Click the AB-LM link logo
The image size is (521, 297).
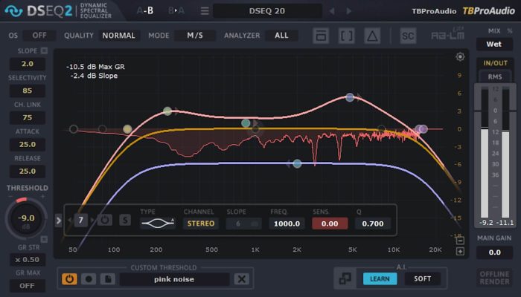(447, 34)
